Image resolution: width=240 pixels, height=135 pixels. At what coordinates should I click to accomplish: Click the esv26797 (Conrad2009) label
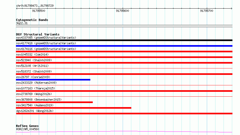pos(33,77)
